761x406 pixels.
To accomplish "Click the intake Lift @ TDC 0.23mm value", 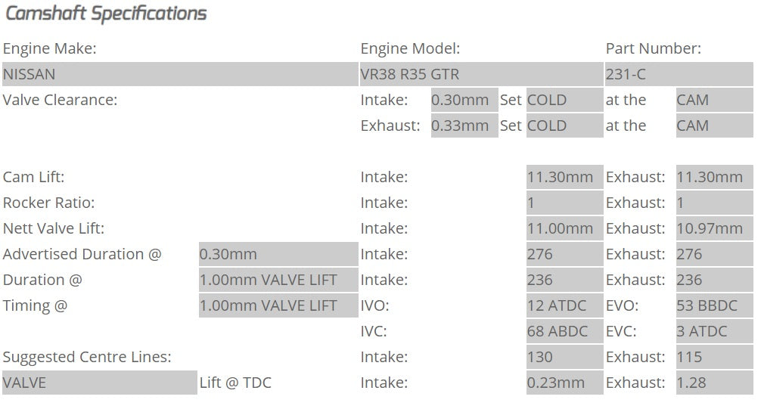I will click(x=564, y=383).
